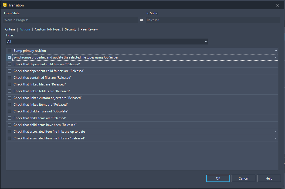Switch to the Criteria tab

[x=10, y=29]
